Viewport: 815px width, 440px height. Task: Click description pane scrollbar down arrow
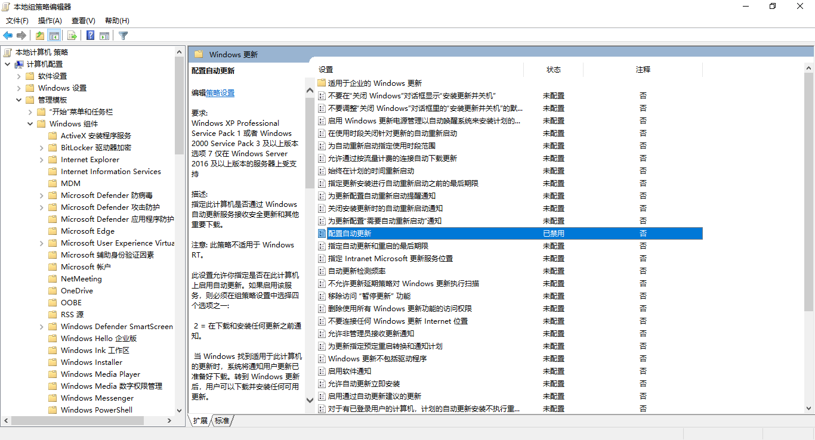click(310, 400)
